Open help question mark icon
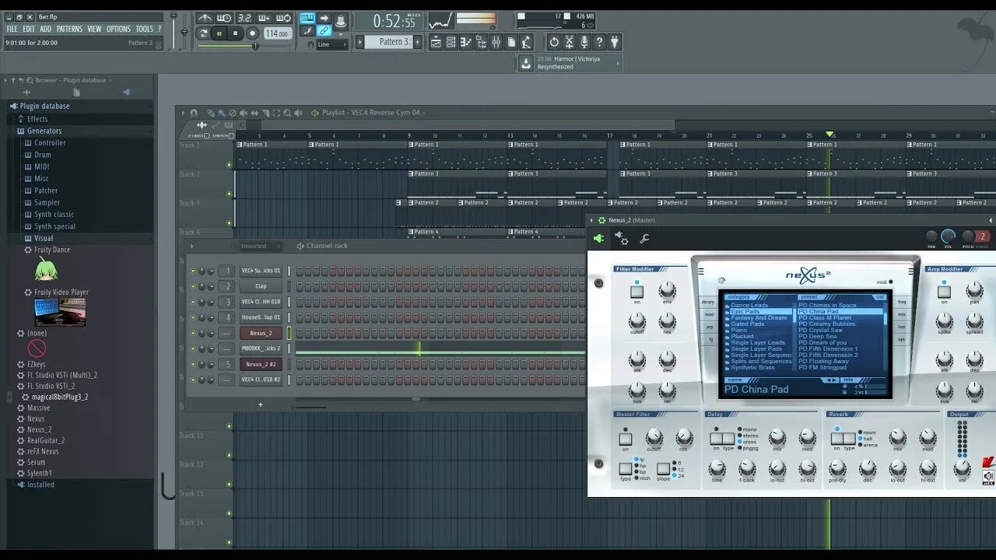The width and height of the screenshot is (996, 560). point(599,42)
